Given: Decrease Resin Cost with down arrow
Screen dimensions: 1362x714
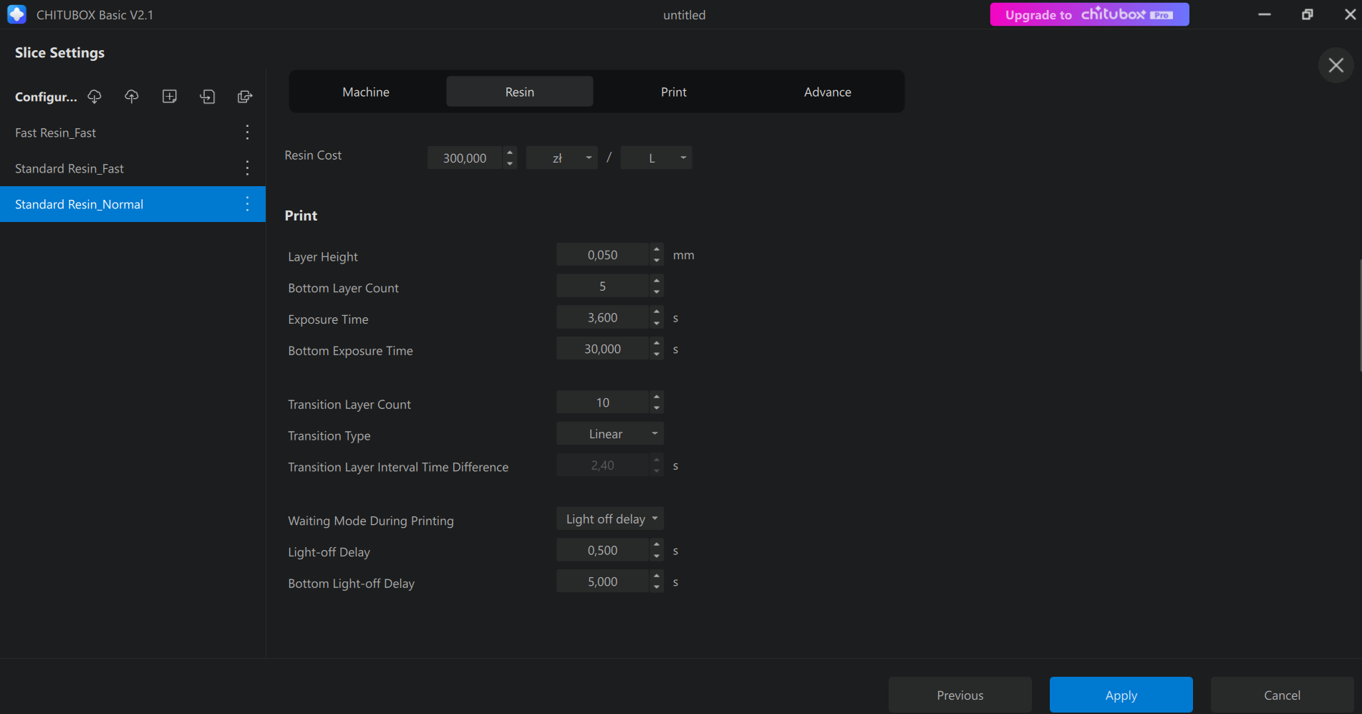Looking at the screenshot, I should coord(510,163).
